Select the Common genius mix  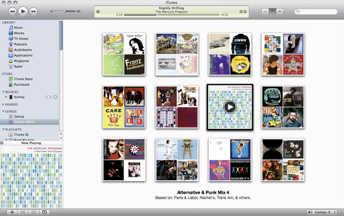pyautogui.click(x=230, y=54)
